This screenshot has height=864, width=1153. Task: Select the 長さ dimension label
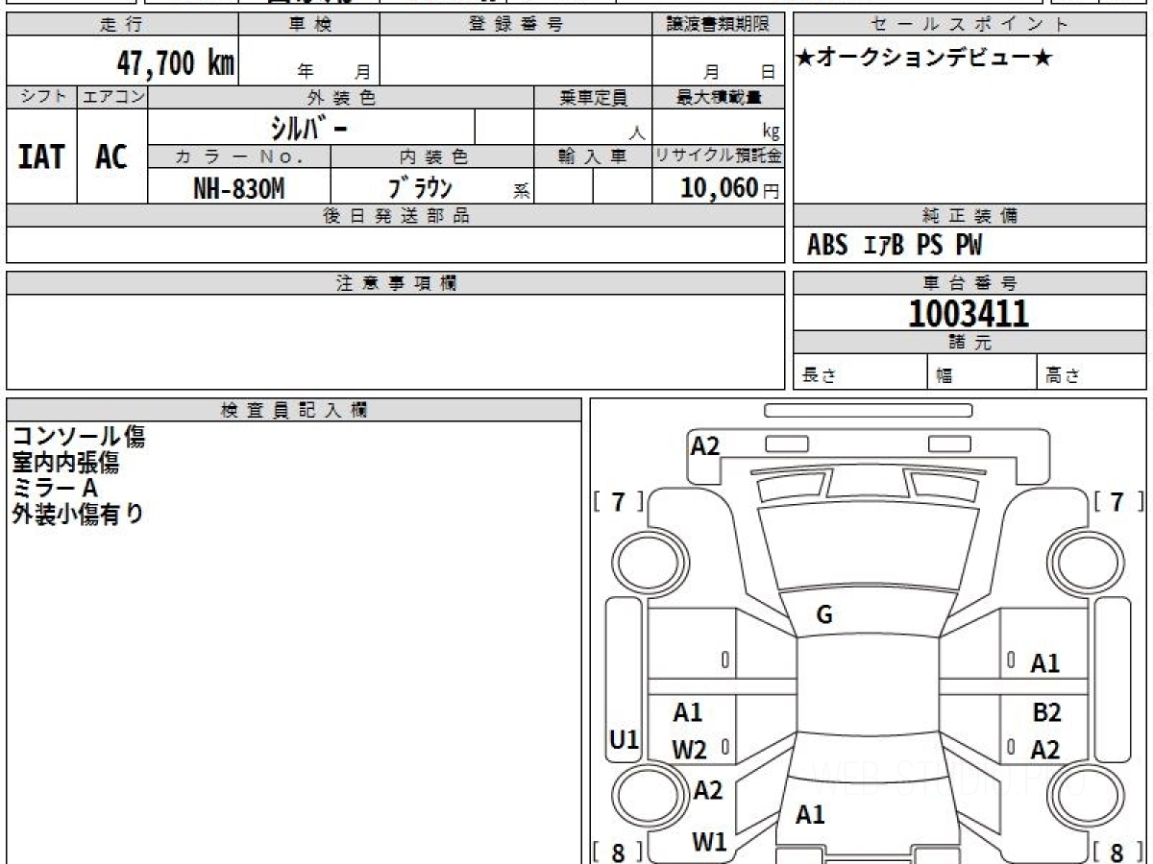coord(819,377)
